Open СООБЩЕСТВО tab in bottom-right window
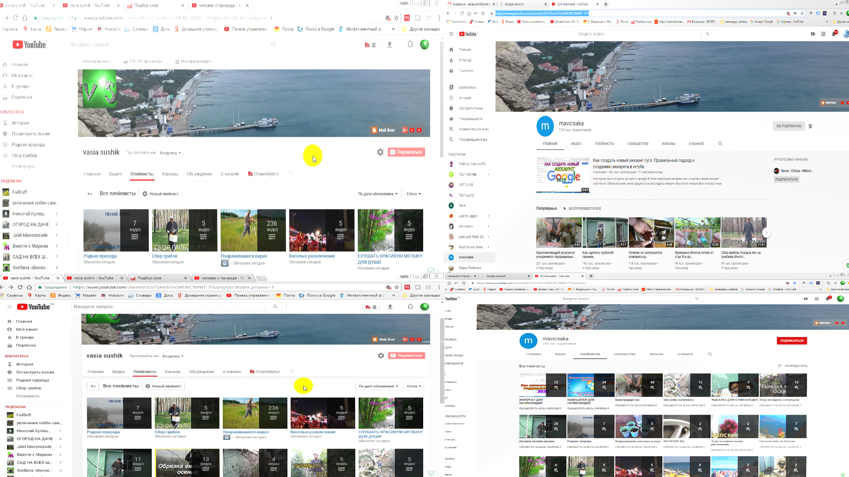 click(x=624, y=354)
